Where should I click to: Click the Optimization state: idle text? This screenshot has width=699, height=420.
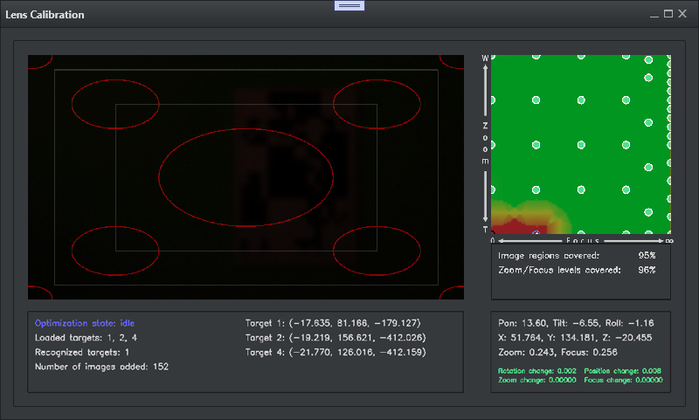coord(85,322)
